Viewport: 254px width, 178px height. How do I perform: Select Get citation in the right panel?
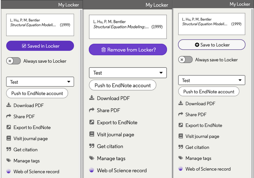pos(197,147)
